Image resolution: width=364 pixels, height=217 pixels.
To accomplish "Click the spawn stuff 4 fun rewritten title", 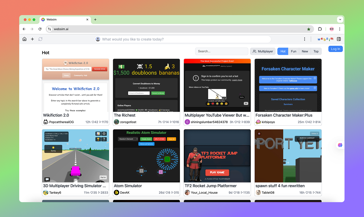I will tap(280, 186).
